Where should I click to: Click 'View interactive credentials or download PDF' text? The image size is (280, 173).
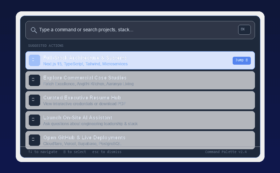(85, 104)
